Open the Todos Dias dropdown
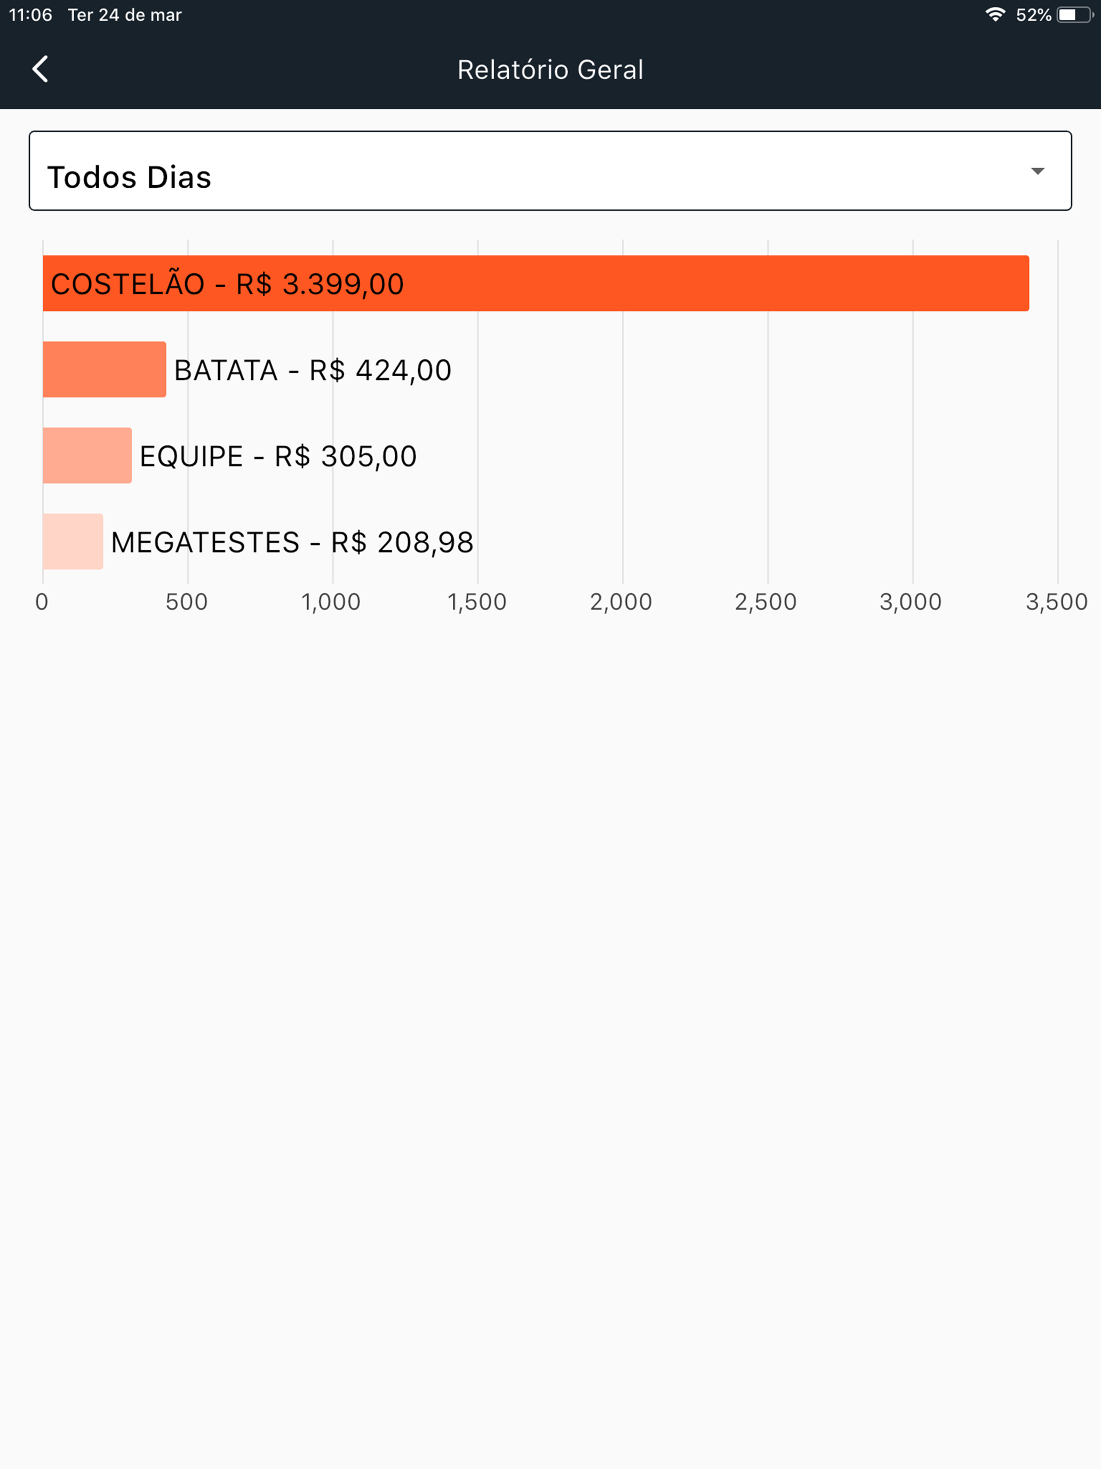This screenshot has height=1469, width=1101. click(550, 171)
